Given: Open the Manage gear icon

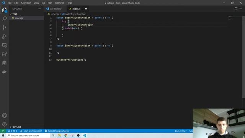Looking at the screenshot, I should (4, 124).
